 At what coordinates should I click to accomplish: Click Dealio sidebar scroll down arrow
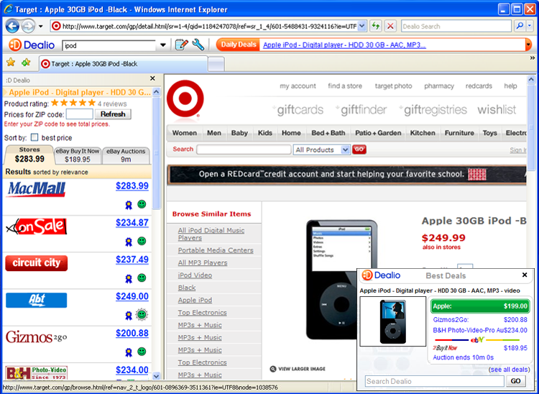pos(156,376)
